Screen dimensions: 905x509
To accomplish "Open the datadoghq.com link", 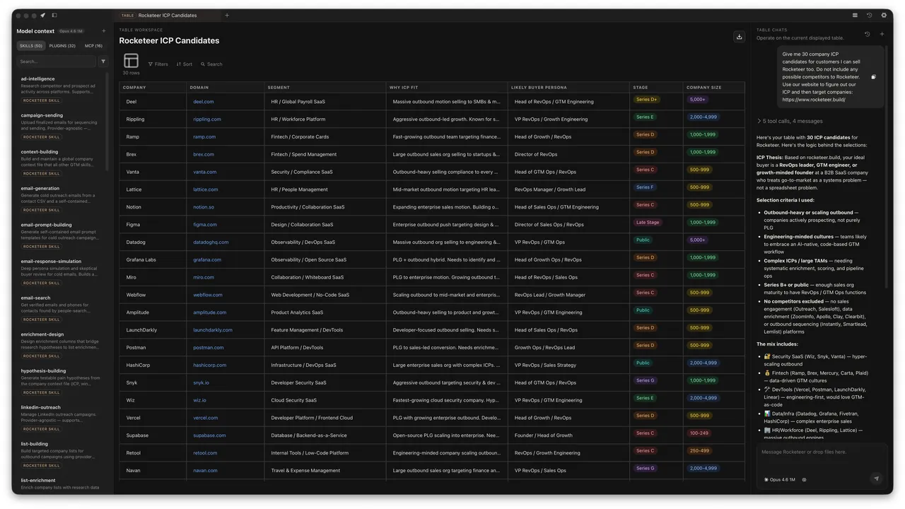I will [x=211, y=242].
